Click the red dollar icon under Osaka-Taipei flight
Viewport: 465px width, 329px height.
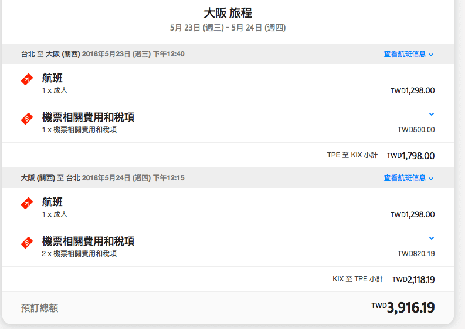coord(27,243)
